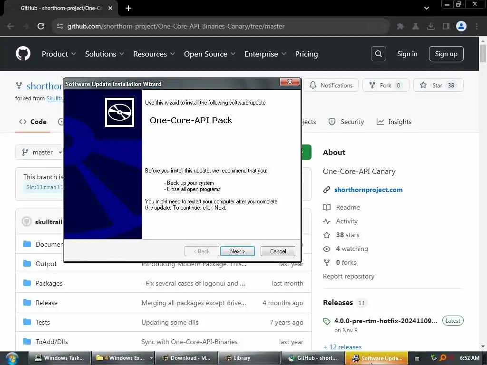Open 'Merging all packages except drive' commit
Image resolution: width=487 pixels, height=365 pixels.
(194, 303)
